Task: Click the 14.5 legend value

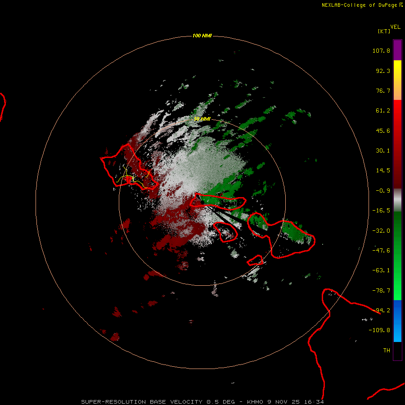Action: pos(383,171)
